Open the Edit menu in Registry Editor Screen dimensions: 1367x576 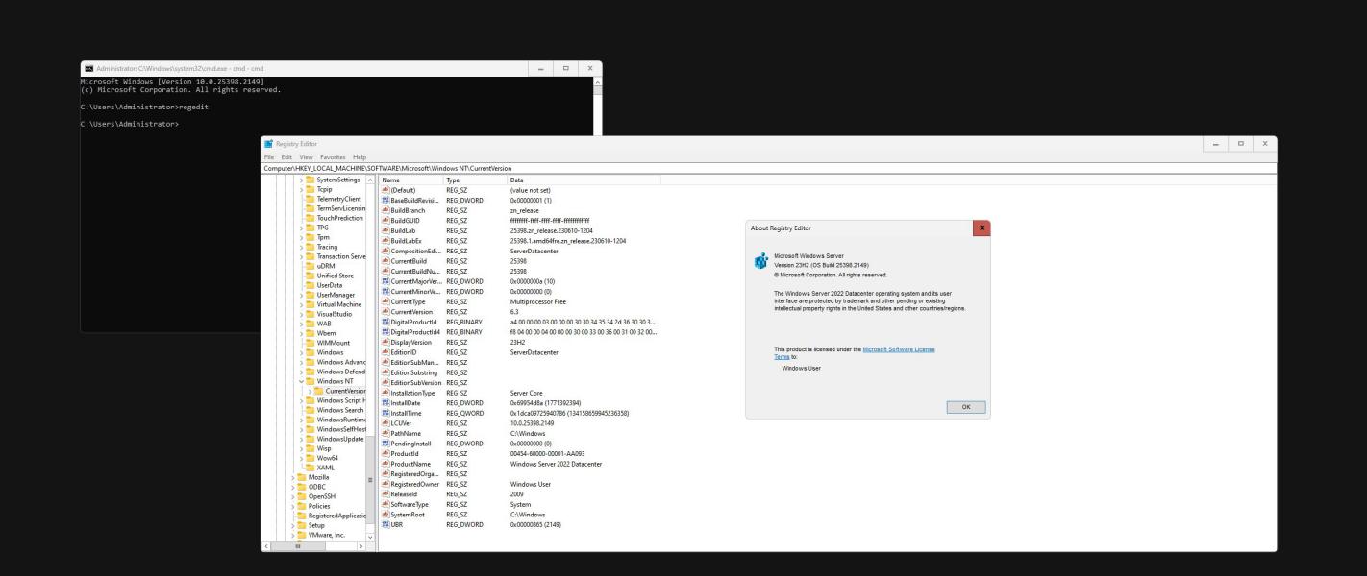pos(286,157)
